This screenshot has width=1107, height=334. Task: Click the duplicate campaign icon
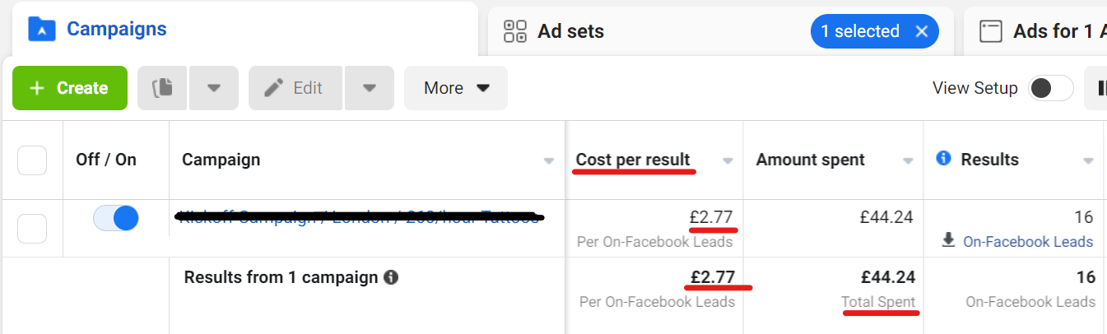coord(163,88)
